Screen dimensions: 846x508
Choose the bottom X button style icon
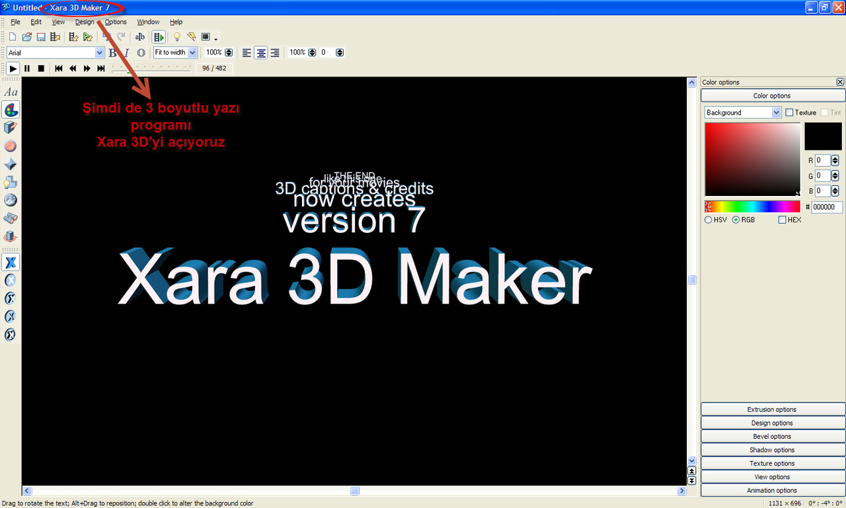click(x=11, y=334)
